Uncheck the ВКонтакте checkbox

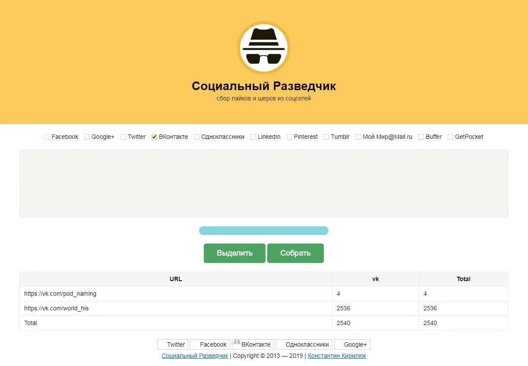click(155, 137)
